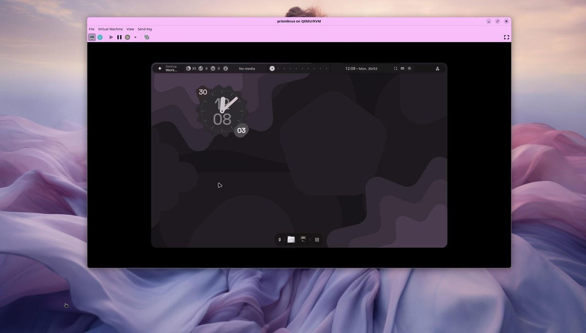
Task: Pause the virtual machine with the pause button
Action: (119, 37)
